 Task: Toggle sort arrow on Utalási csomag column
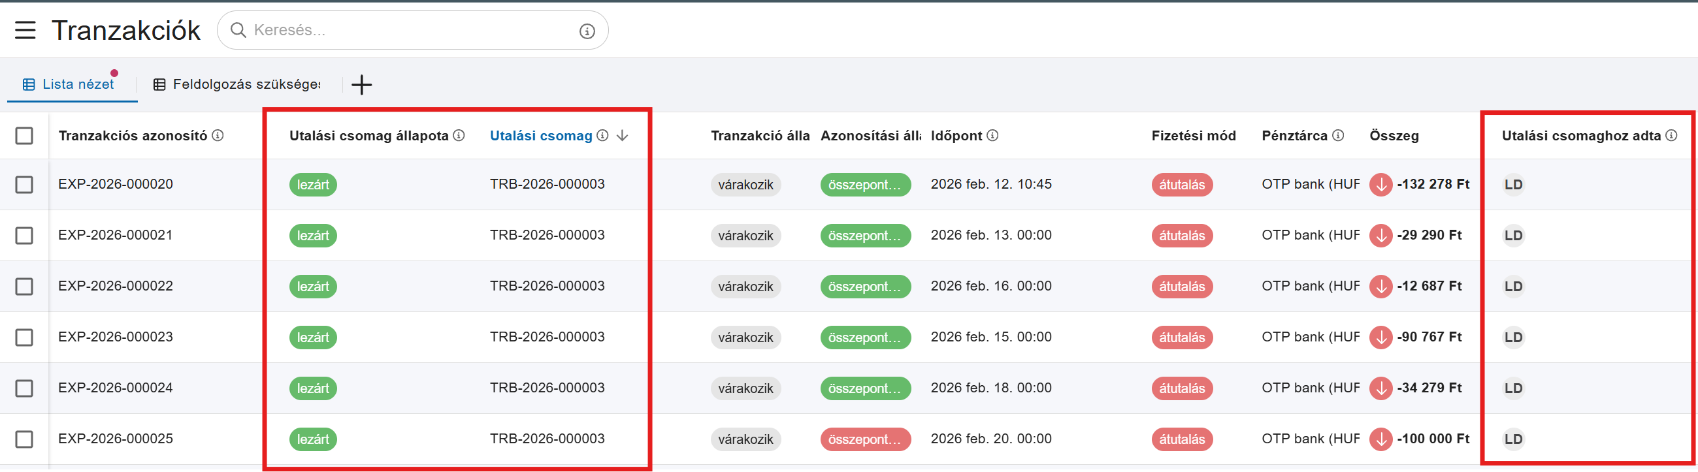tap(622, 136)
